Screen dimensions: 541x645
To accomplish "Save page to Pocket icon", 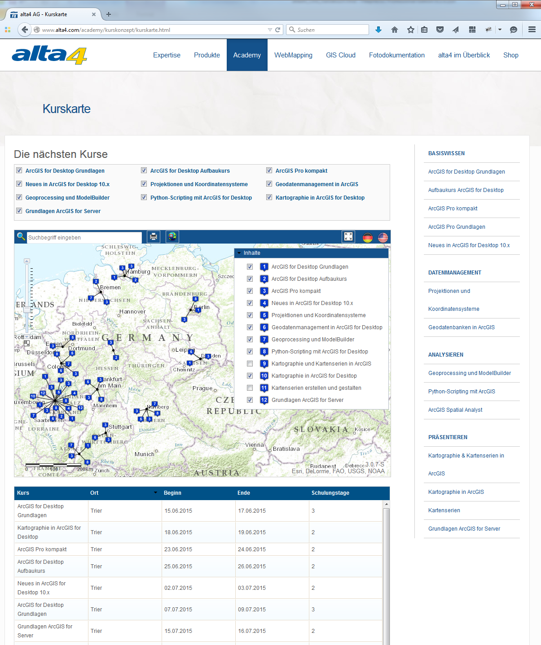I will coord(440,30).
